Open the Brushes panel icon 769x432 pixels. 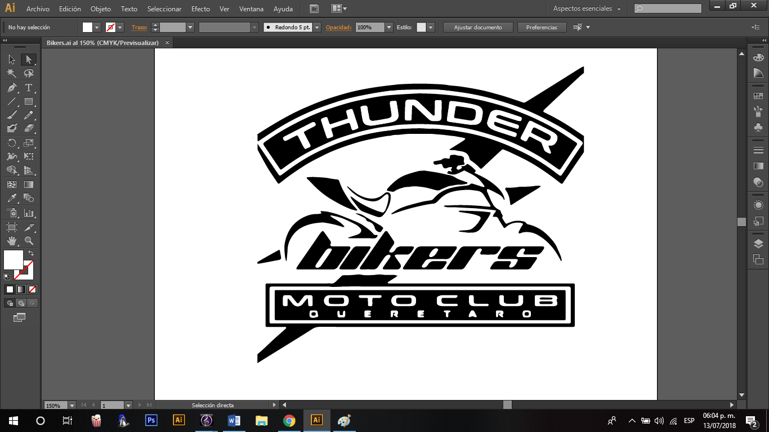(758, 111)
